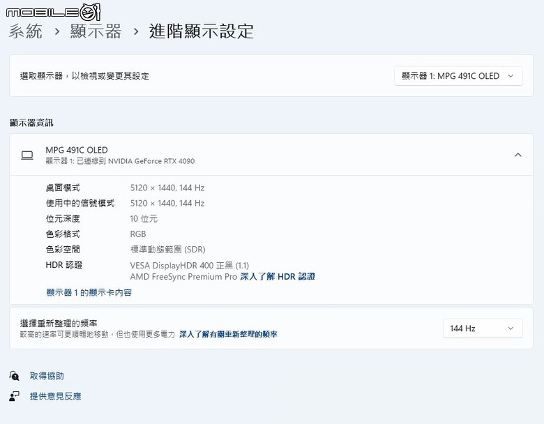
Task: Click 選取顯示器，以檢視或變更其設定 label
Action: click(x=84, y=76)
